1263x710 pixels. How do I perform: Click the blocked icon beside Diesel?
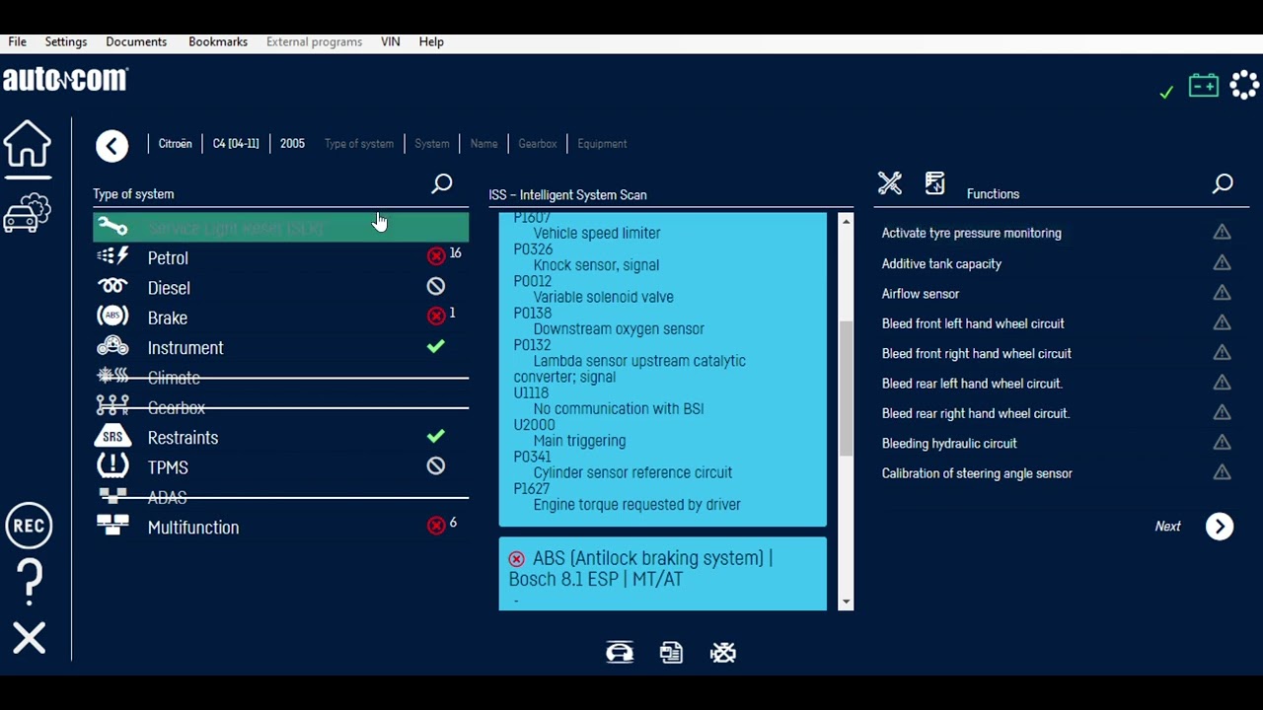pyautogui.click(x=436, y=286)
